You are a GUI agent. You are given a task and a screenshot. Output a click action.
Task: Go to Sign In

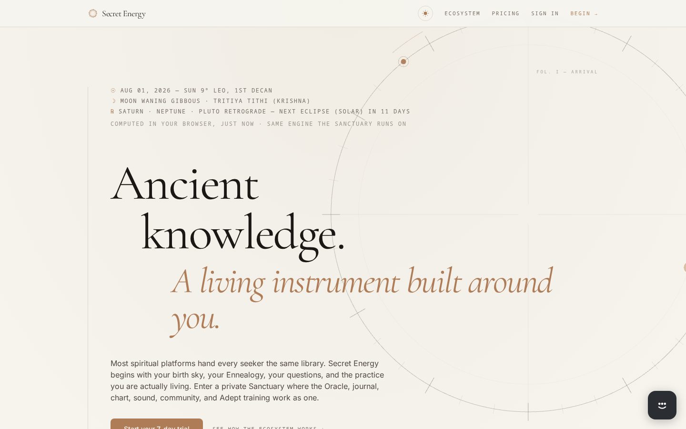pos(545,13)
